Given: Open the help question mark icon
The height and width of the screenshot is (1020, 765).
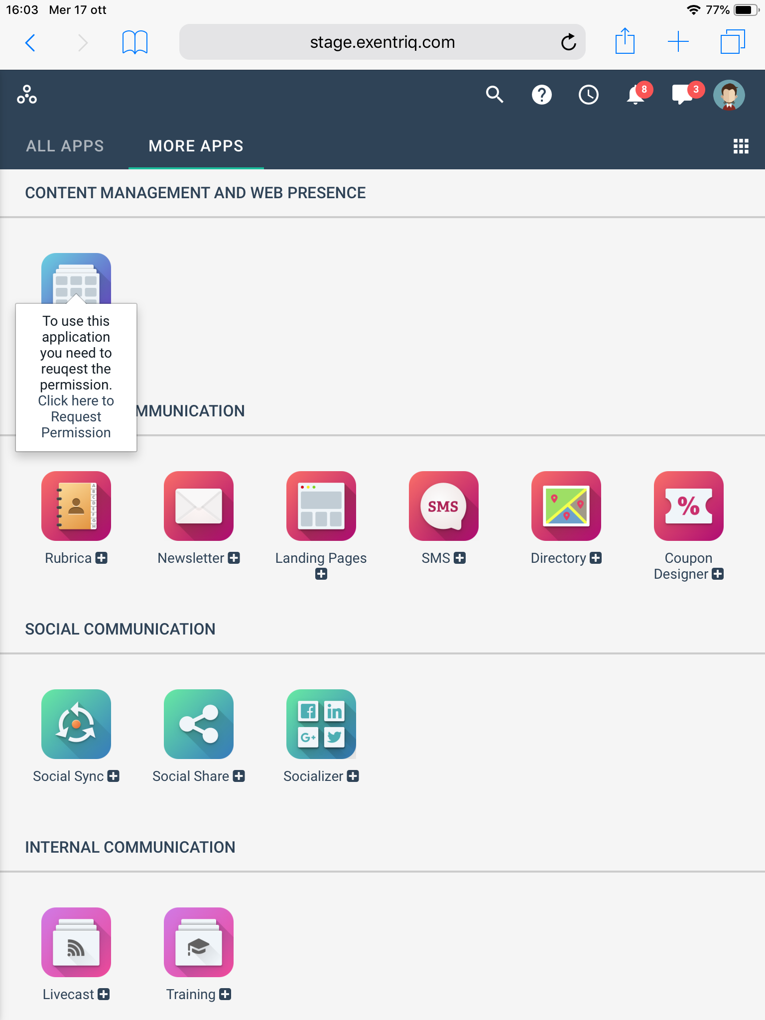Looking at the screenshot, I should 541,95.
